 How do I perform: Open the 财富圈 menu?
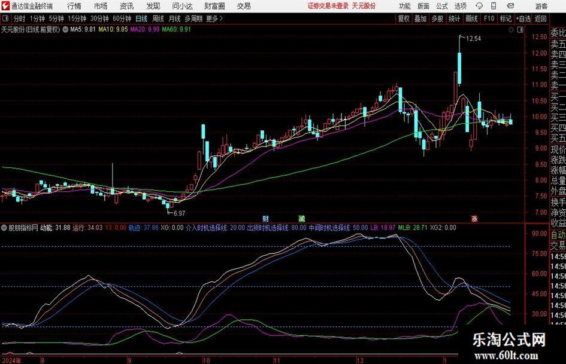[x=214, y=6]
